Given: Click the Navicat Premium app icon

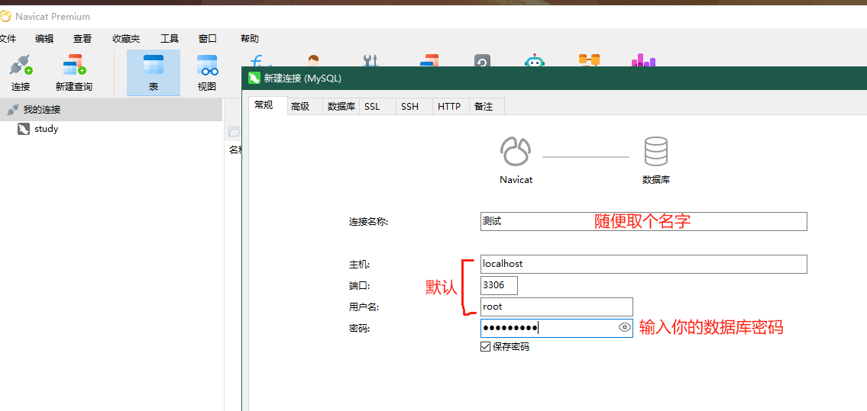Looking at the screenshot, I should pos(5,17).
